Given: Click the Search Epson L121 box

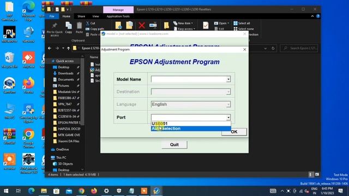Looking at the screenshot, I should pos(299,48).
